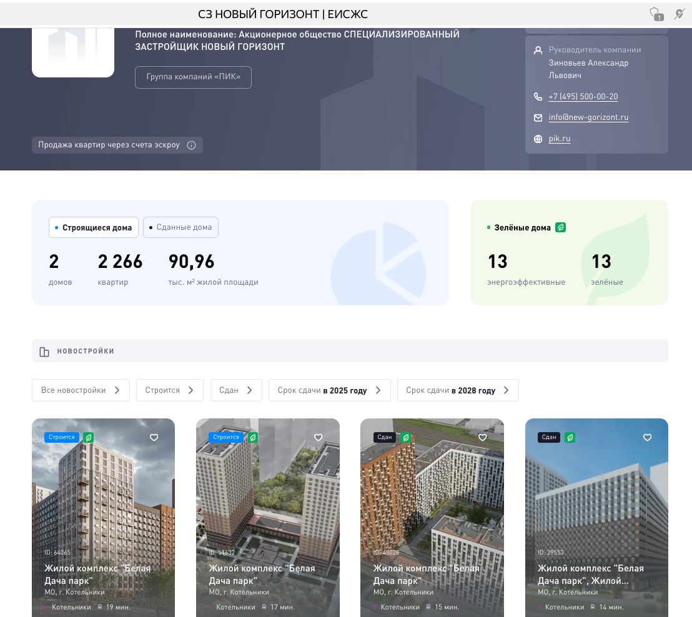Click the 2 266 квартир statistic
Viewport: 692px width, 617px height.
click(x=120, y=269)
